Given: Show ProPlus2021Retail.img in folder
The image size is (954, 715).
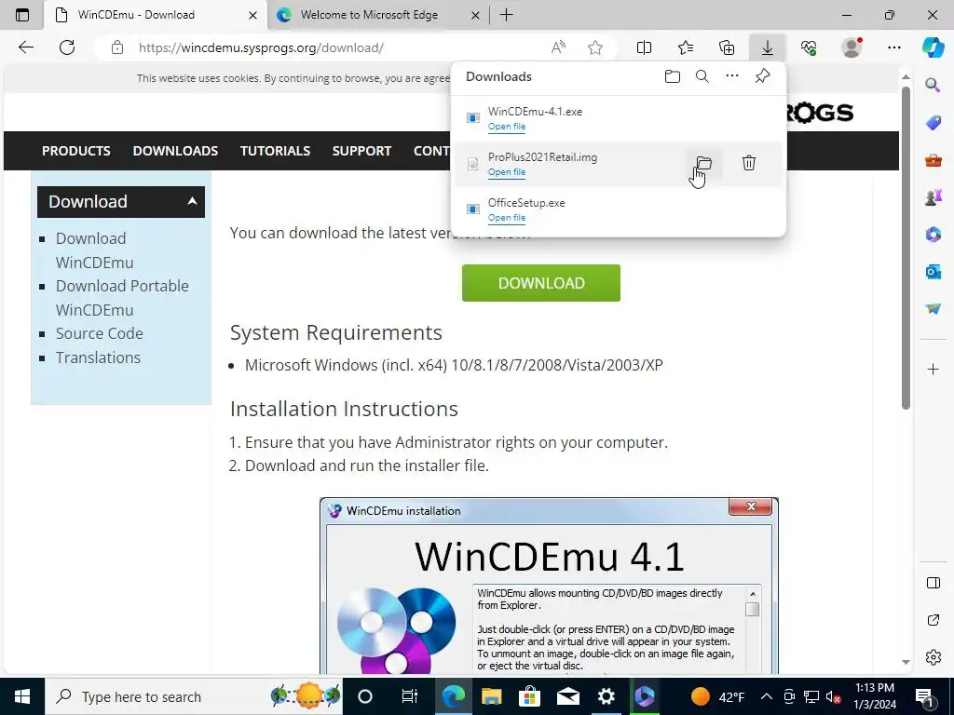Looking at the screenshot, I should pyautogui.click(x=704, y=163).
